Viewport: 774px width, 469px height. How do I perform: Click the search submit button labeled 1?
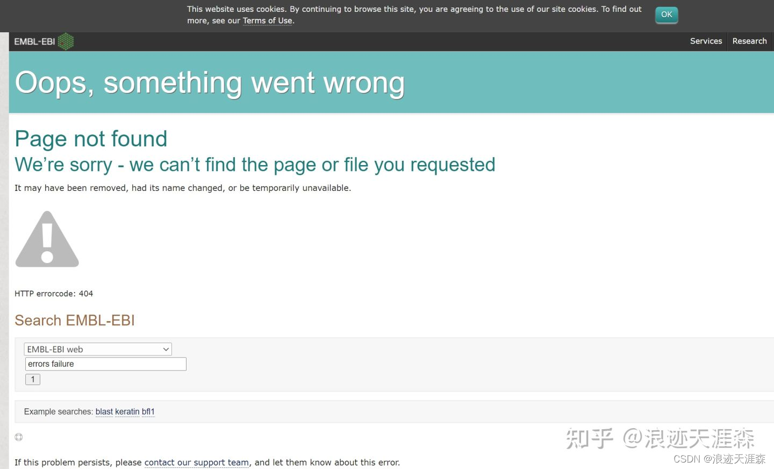pyautogui.click(x=33, y=379)
